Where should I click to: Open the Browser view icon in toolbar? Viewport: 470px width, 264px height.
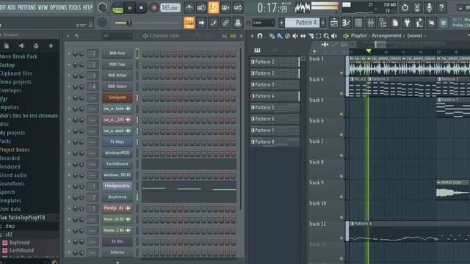[x=383, y=23]
